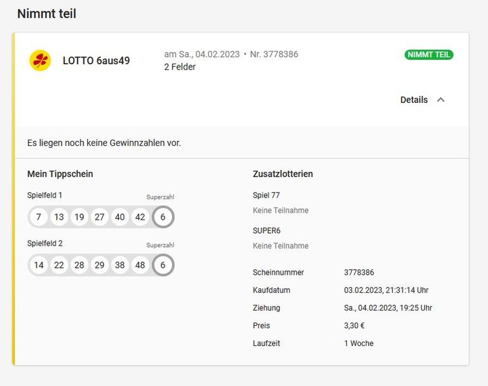Viewport: 488px width, 386px height.
Task: Click number ball 28 in Spielfeld 2
Action: click(x=79, y=265)
